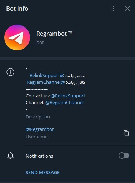Click the Username label text
This screenshot has height=183, width=135.
coord(36,137)
